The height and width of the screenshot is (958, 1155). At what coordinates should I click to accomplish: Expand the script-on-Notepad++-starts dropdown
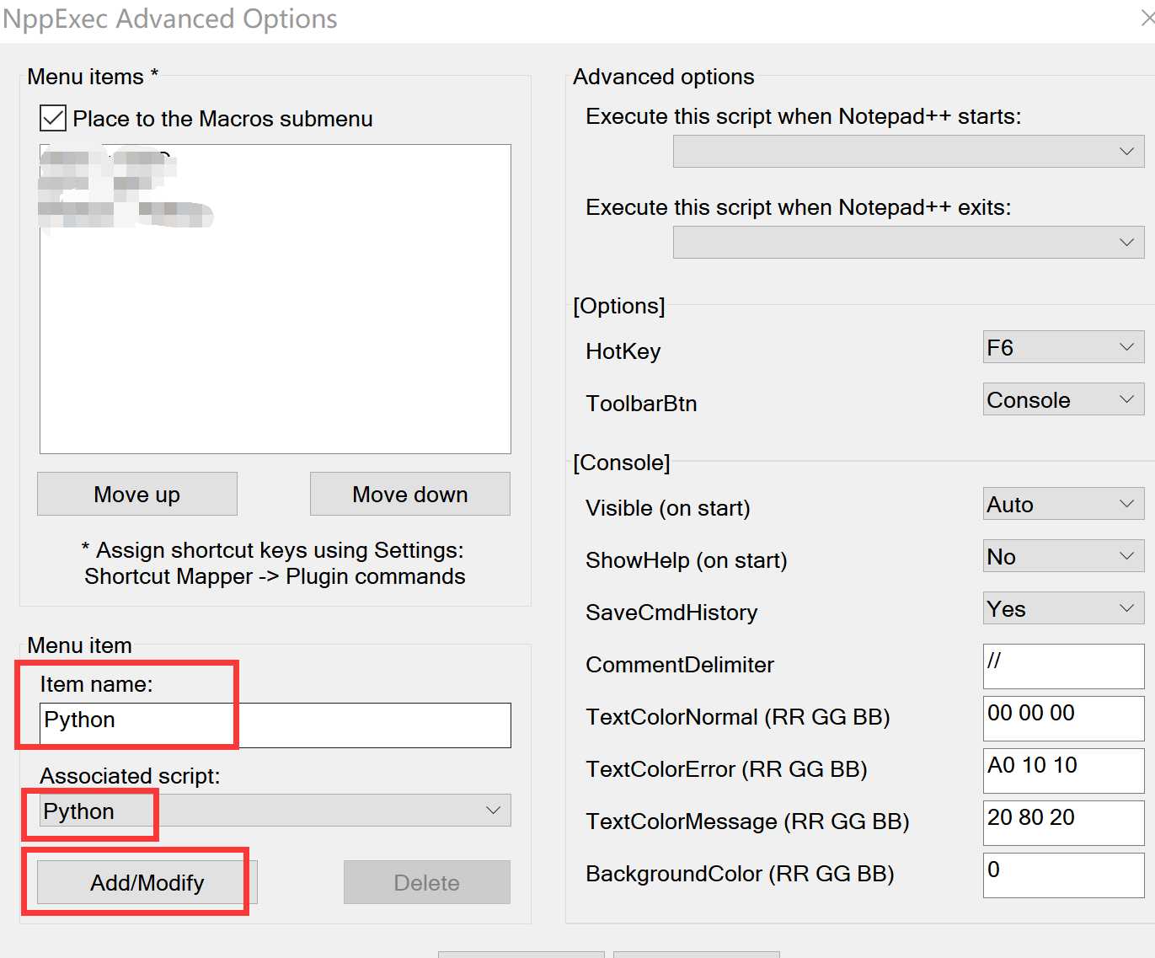907,152
